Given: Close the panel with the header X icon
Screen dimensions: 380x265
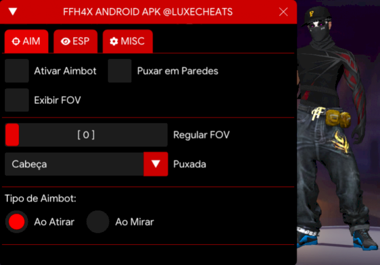Looking at the screenshot, I should tap(283, 11).
